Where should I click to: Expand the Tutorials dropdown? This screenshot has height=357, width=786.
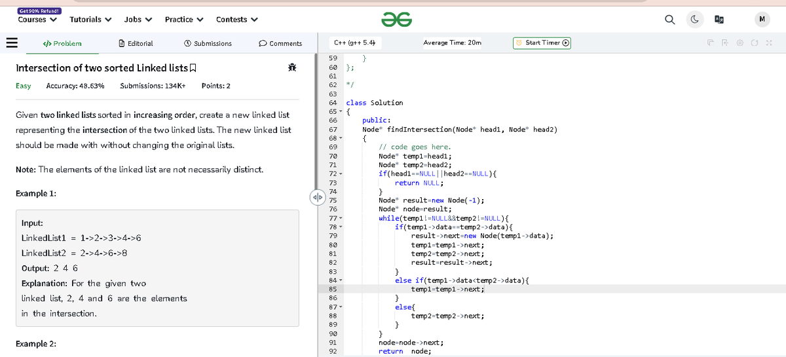pos(90,20)
